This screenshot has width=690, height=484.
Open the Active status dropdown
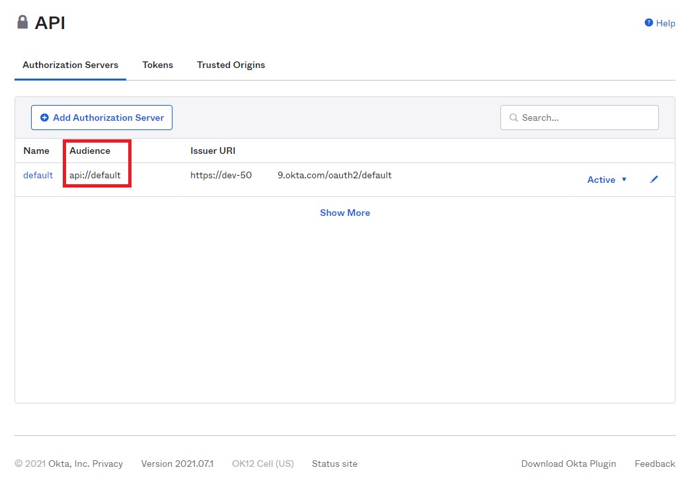click(607, 180)
